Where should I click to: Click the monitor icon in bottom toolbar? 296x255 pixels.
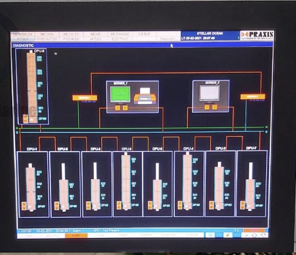(x=210, y=235)
